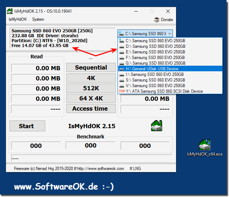Screen dimensions: 229x197
Task: Click the read access time field
Action: coord(36,109)
